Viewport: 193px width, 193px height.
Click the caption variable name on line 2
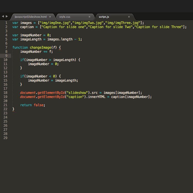coord(27,27)
